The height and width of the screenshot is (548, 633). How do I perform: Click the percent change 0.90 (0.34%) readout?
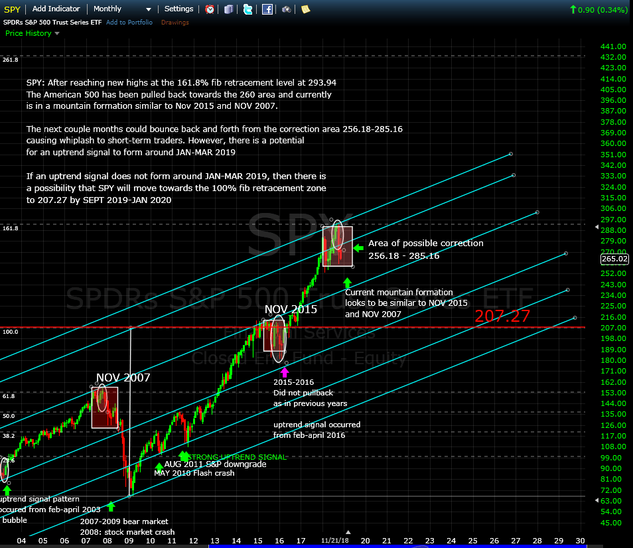pos(602,10)
